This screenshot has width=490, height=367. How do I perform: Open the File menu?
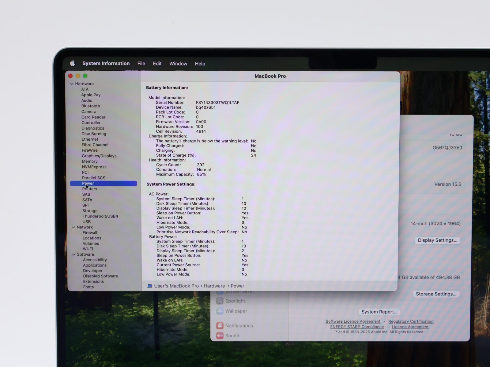pos(141,64)
